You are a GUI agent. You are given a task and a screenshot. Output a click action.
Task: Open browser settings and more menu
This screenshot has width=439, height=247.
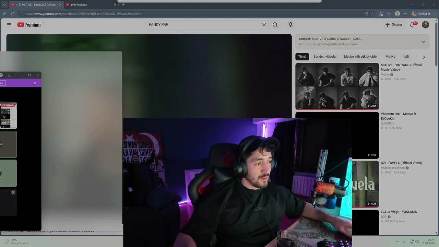(x=405, y=14)
